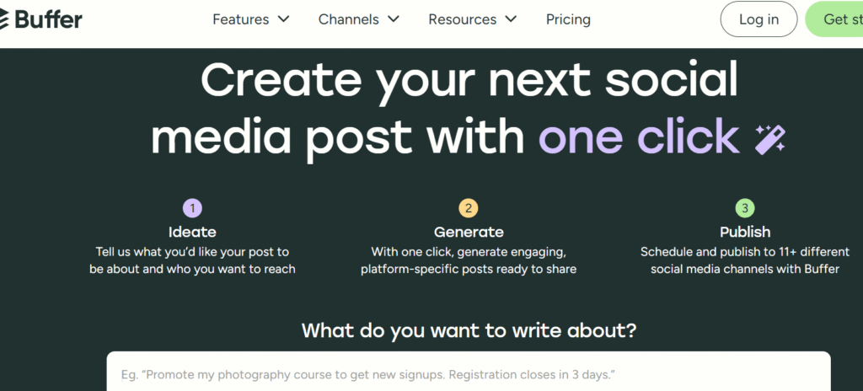This screenshot has width=863, height=391.
Task: Expand the Features dropdown chevron
Action: point(283,19)
